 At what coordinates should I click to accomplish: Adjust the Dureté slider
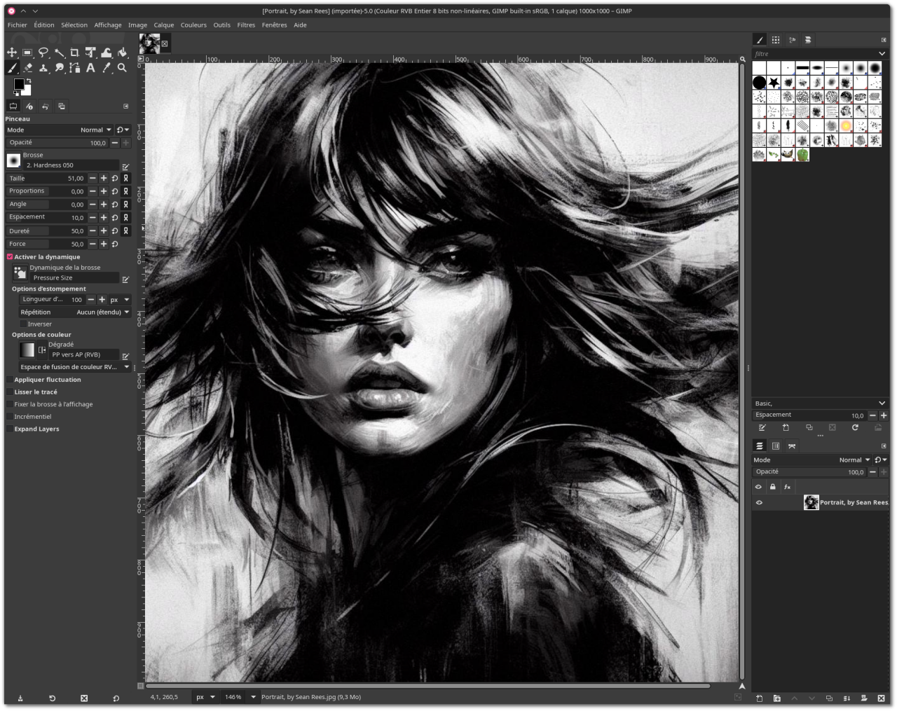[x=46, y=231]
